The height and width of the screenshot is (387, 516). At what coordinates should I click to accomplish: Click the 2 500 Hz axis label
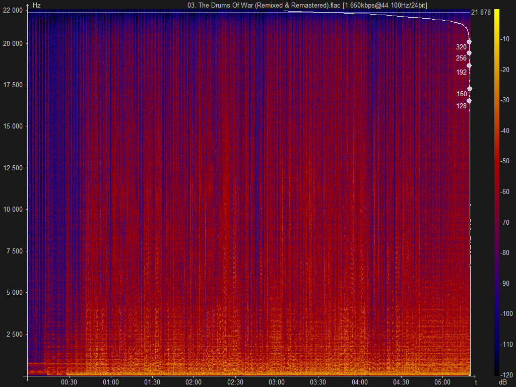pyautogui.click(x=15, y=335)
